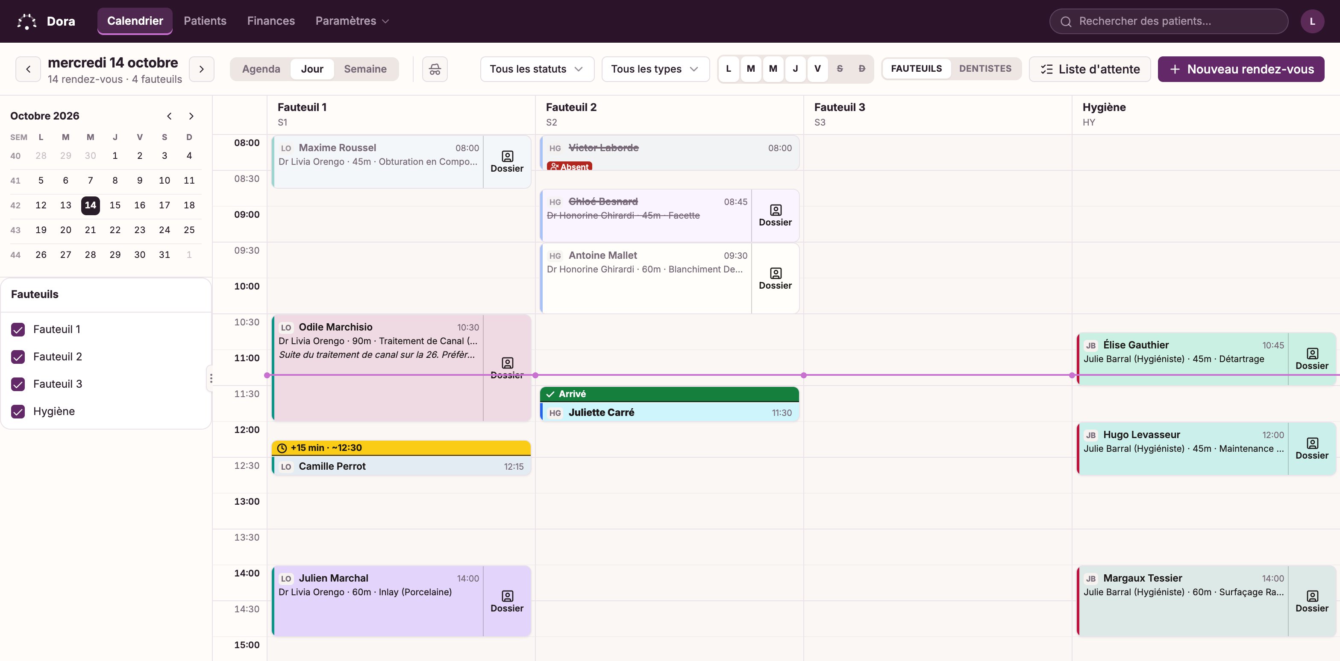The width and height of the screenshot is (1340, 661).
Task: Uncheck Fauteuil 2 checkbox
Action: 18,357
